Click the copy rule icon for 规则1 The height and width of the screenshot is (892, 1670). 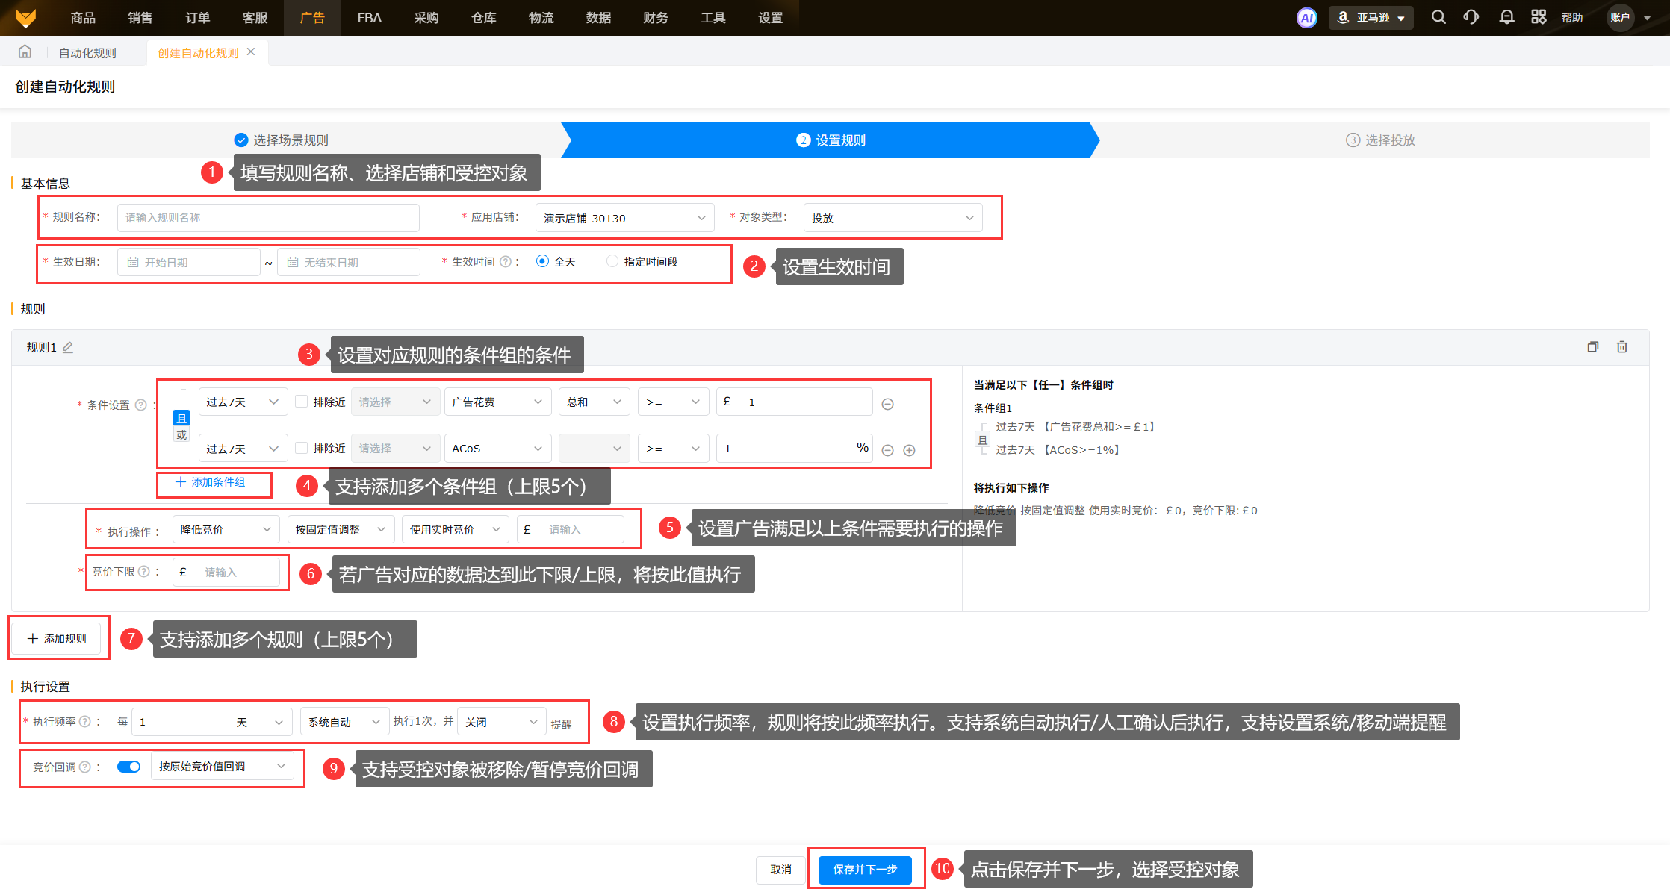point(1592,347)
